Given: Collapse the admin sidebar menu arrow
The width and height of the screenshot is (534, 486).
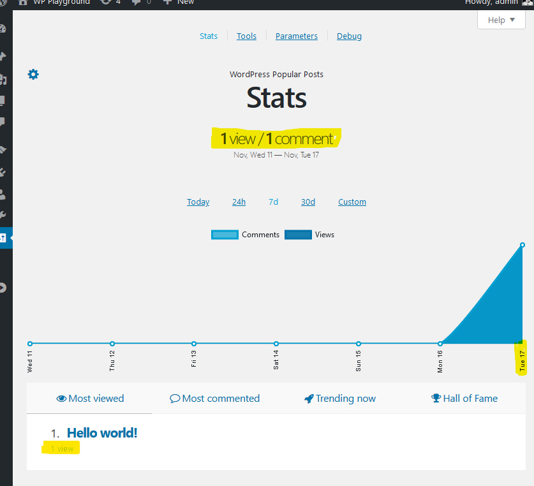Looking at the screenshot, I should click(x=3, y=288).
